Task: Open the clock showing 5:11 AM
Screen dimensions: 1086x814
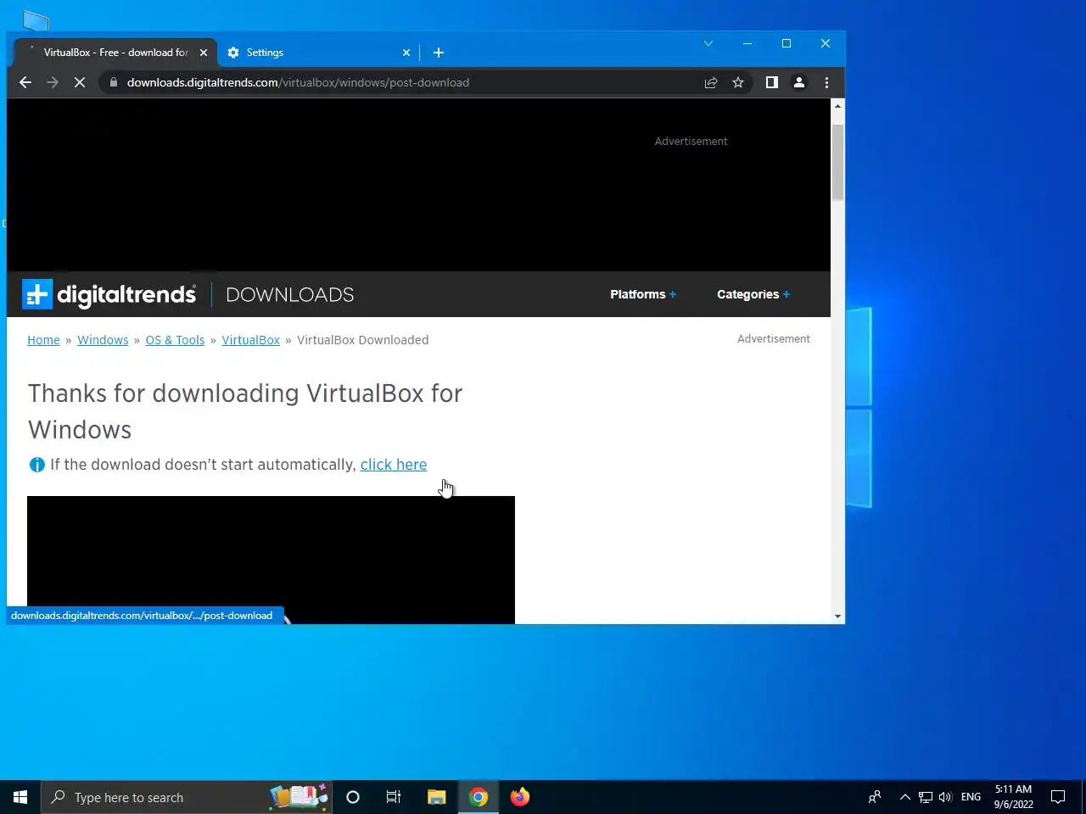Action: point(1013,797)
